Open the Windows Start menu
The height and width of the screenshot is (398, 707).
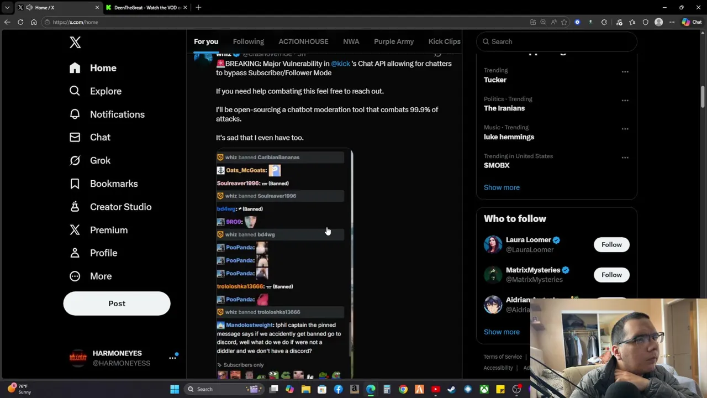click(x=175, y=389)
